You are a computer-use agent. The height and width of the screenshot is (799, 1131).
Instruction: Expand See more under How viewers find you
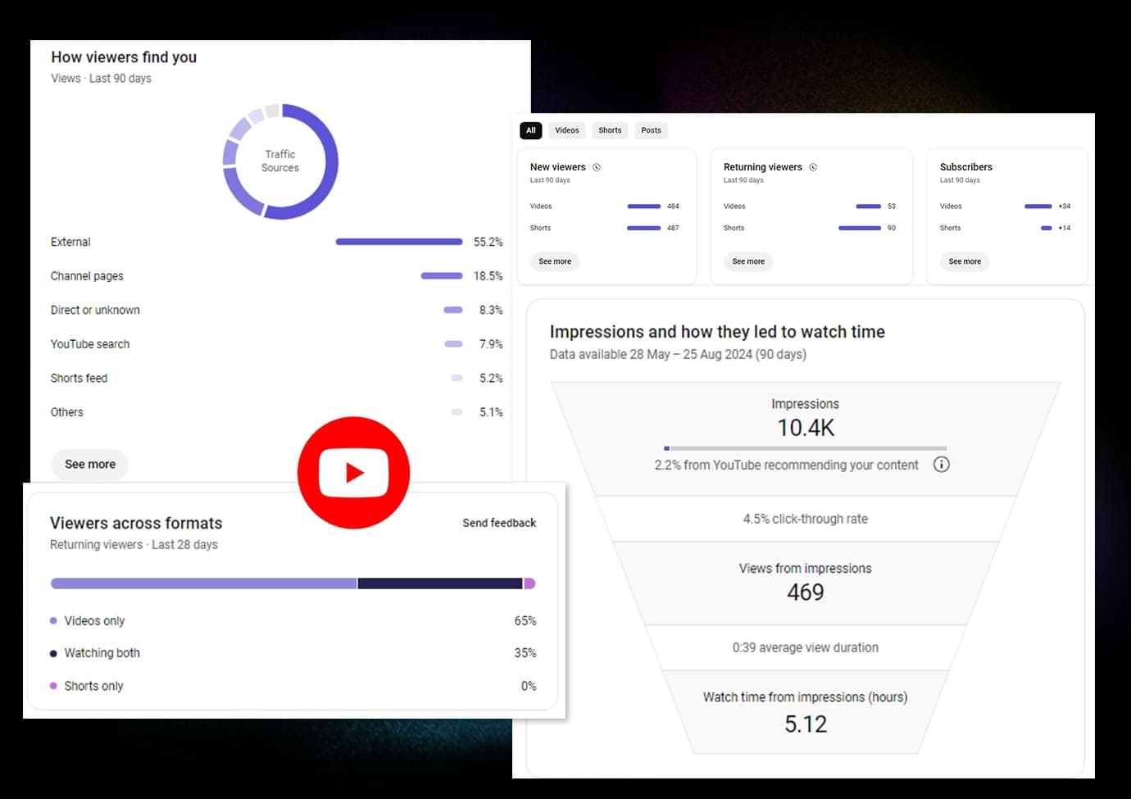(90, 465)
